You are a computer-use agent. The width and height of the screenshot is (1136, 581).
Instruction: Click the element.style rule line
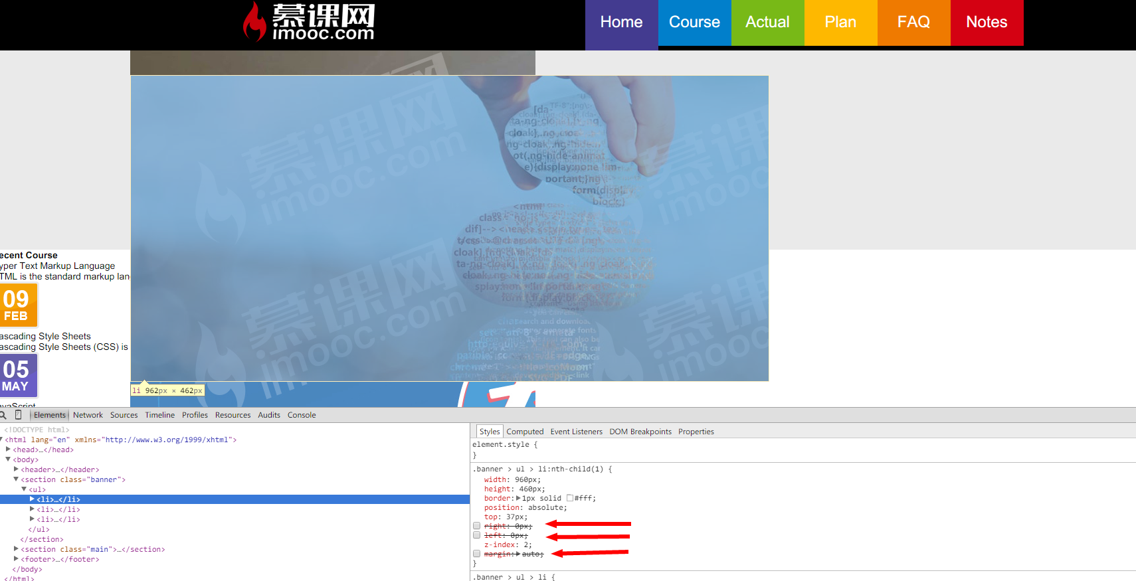pyautogui.click(x=505, y=445)
